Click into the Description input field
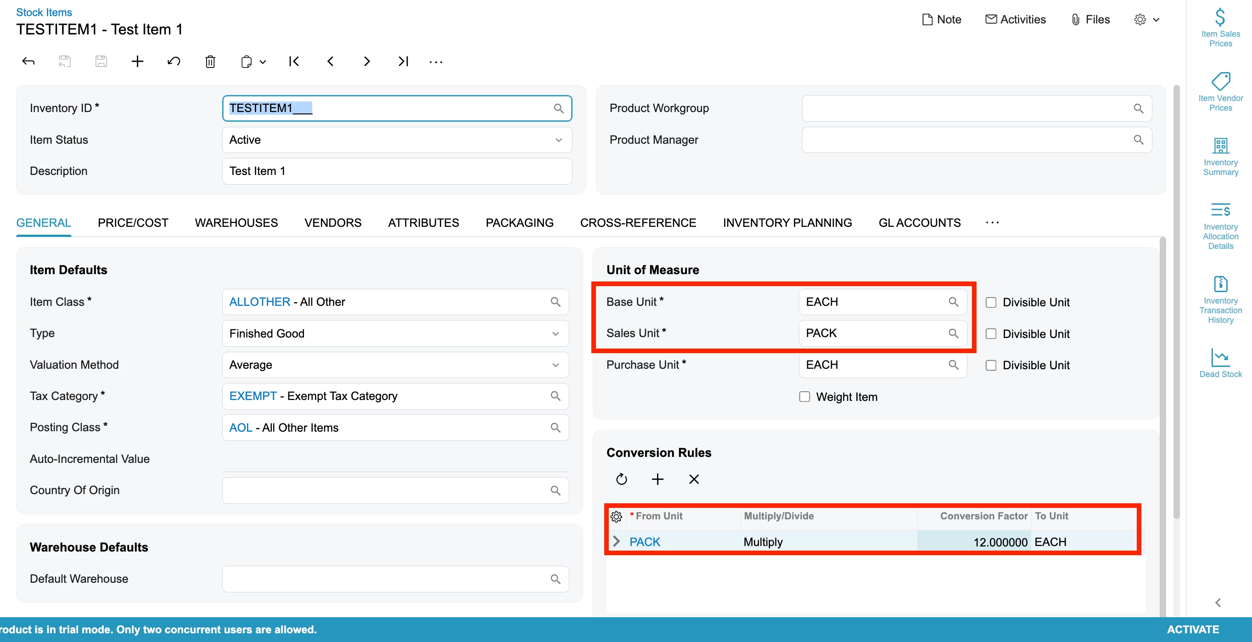1252x642 pixels. click(397, 171)
